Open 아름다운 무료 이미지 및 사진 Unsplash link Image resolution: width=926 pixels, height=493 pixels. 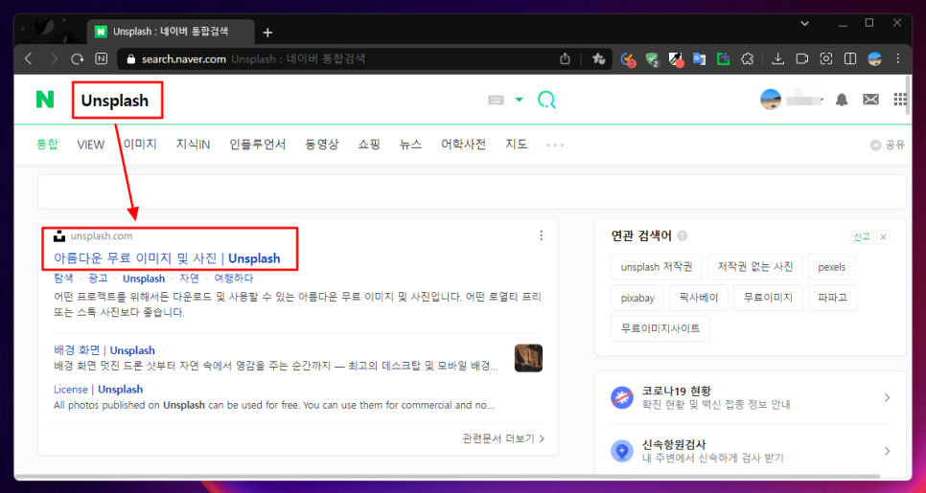(167, 258)
